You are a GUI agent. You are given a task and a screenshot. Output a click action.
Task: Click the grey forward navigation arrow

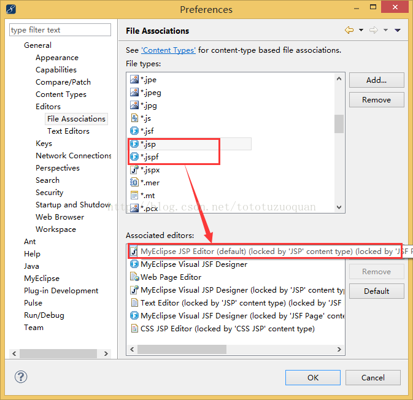pyautogui.click(x=374, y=30)
